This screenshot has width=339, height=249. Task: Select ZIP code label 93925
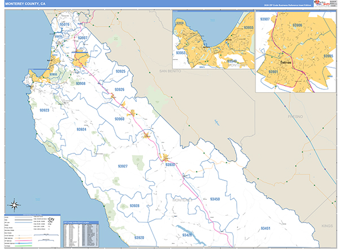click(x=120, y=71)
